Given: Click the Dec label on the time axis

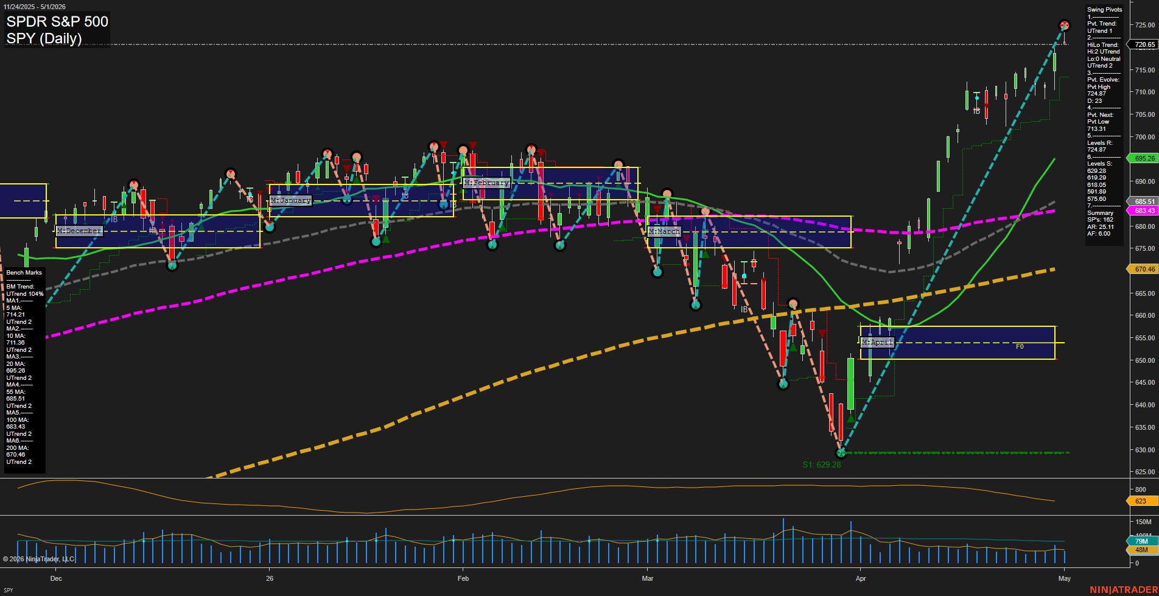Looking at the screenshot, I should pos(56,578).
